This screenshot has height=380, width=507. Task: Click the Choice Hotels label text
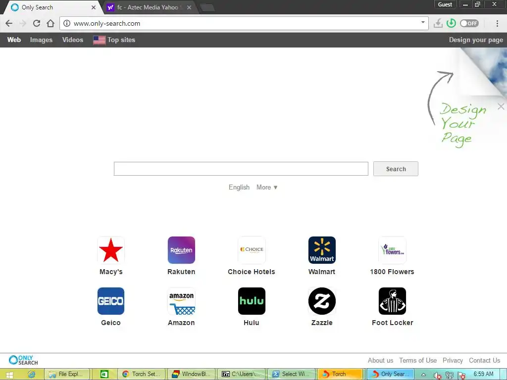[x=251, y=272]
